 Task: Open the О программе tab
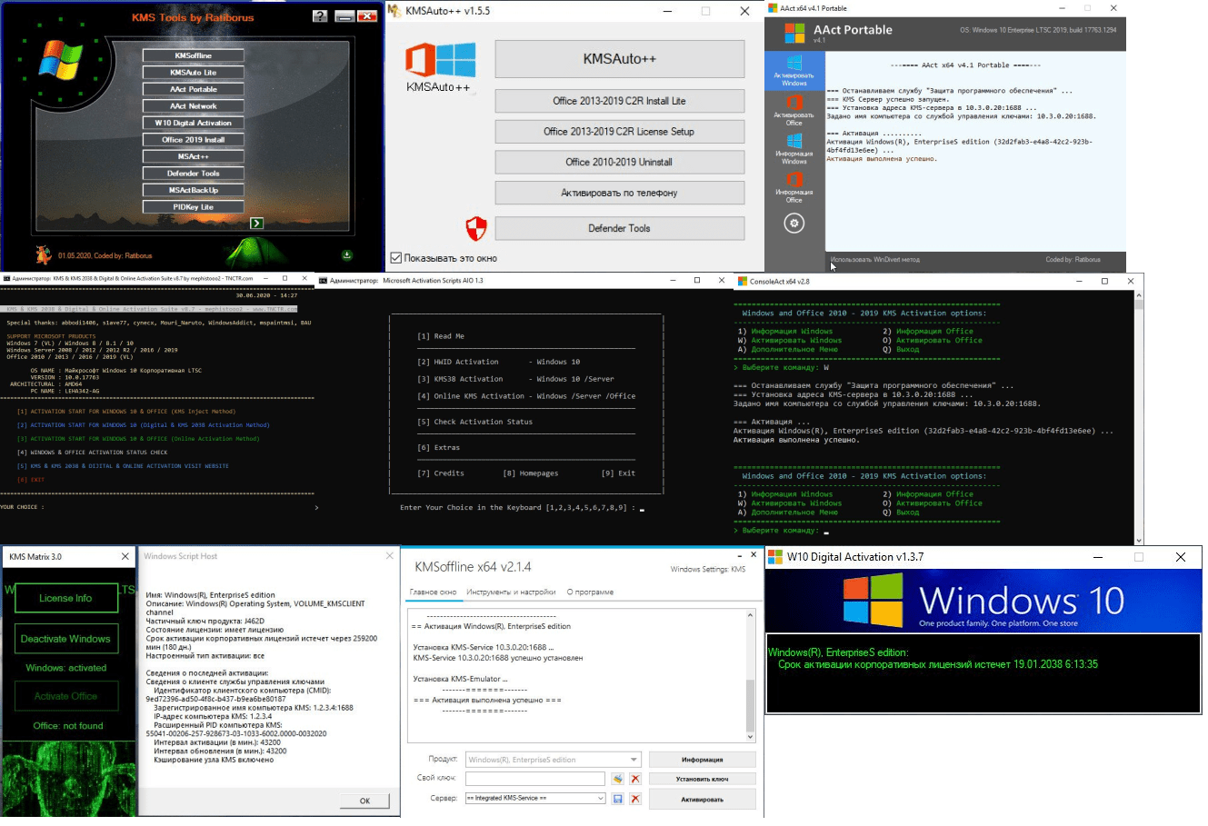590,592
